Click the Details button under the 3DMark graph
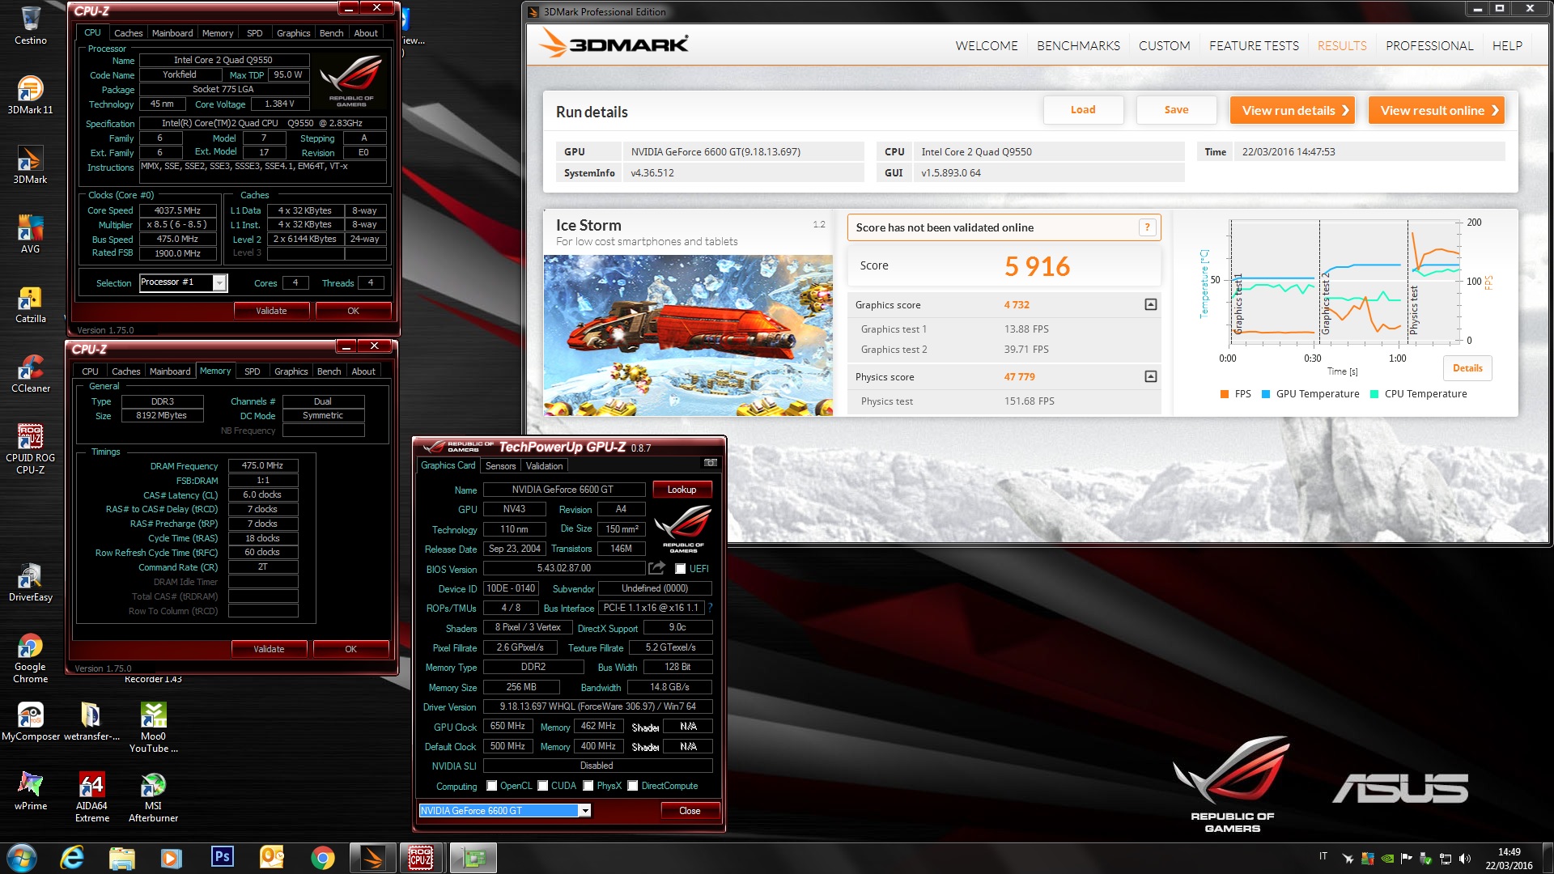This screenshot has width=1554, height=874. [x=1467, y=368]
